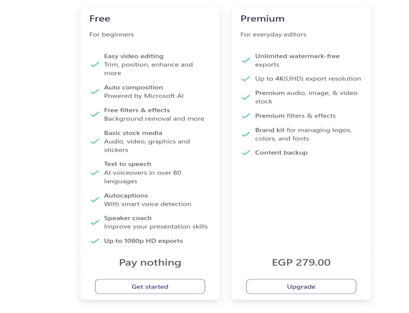The height and width of the screenshot is (313, 409).
Task: Click checkmark beside Autocaptions
Action: [x=95, y=200]
